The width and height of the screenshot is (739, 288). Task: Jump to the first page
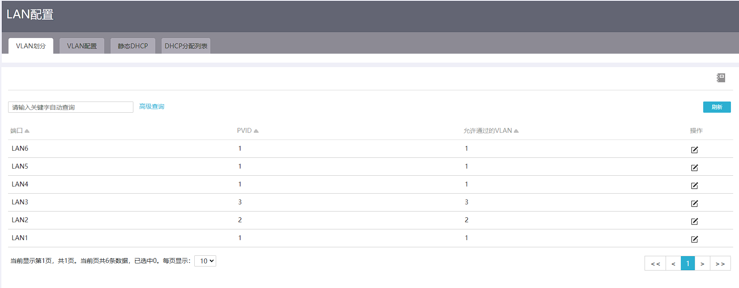[x=655, y=263]
